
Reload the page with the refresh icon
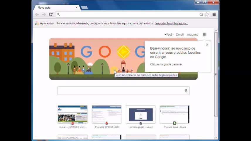pyautogui.click(x=51, y=14)
